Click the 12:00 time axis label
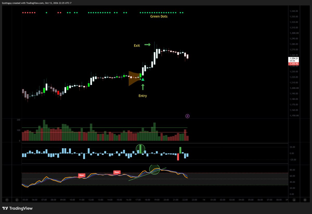Screen dimensions: 312x214 [x=91, y=200]
